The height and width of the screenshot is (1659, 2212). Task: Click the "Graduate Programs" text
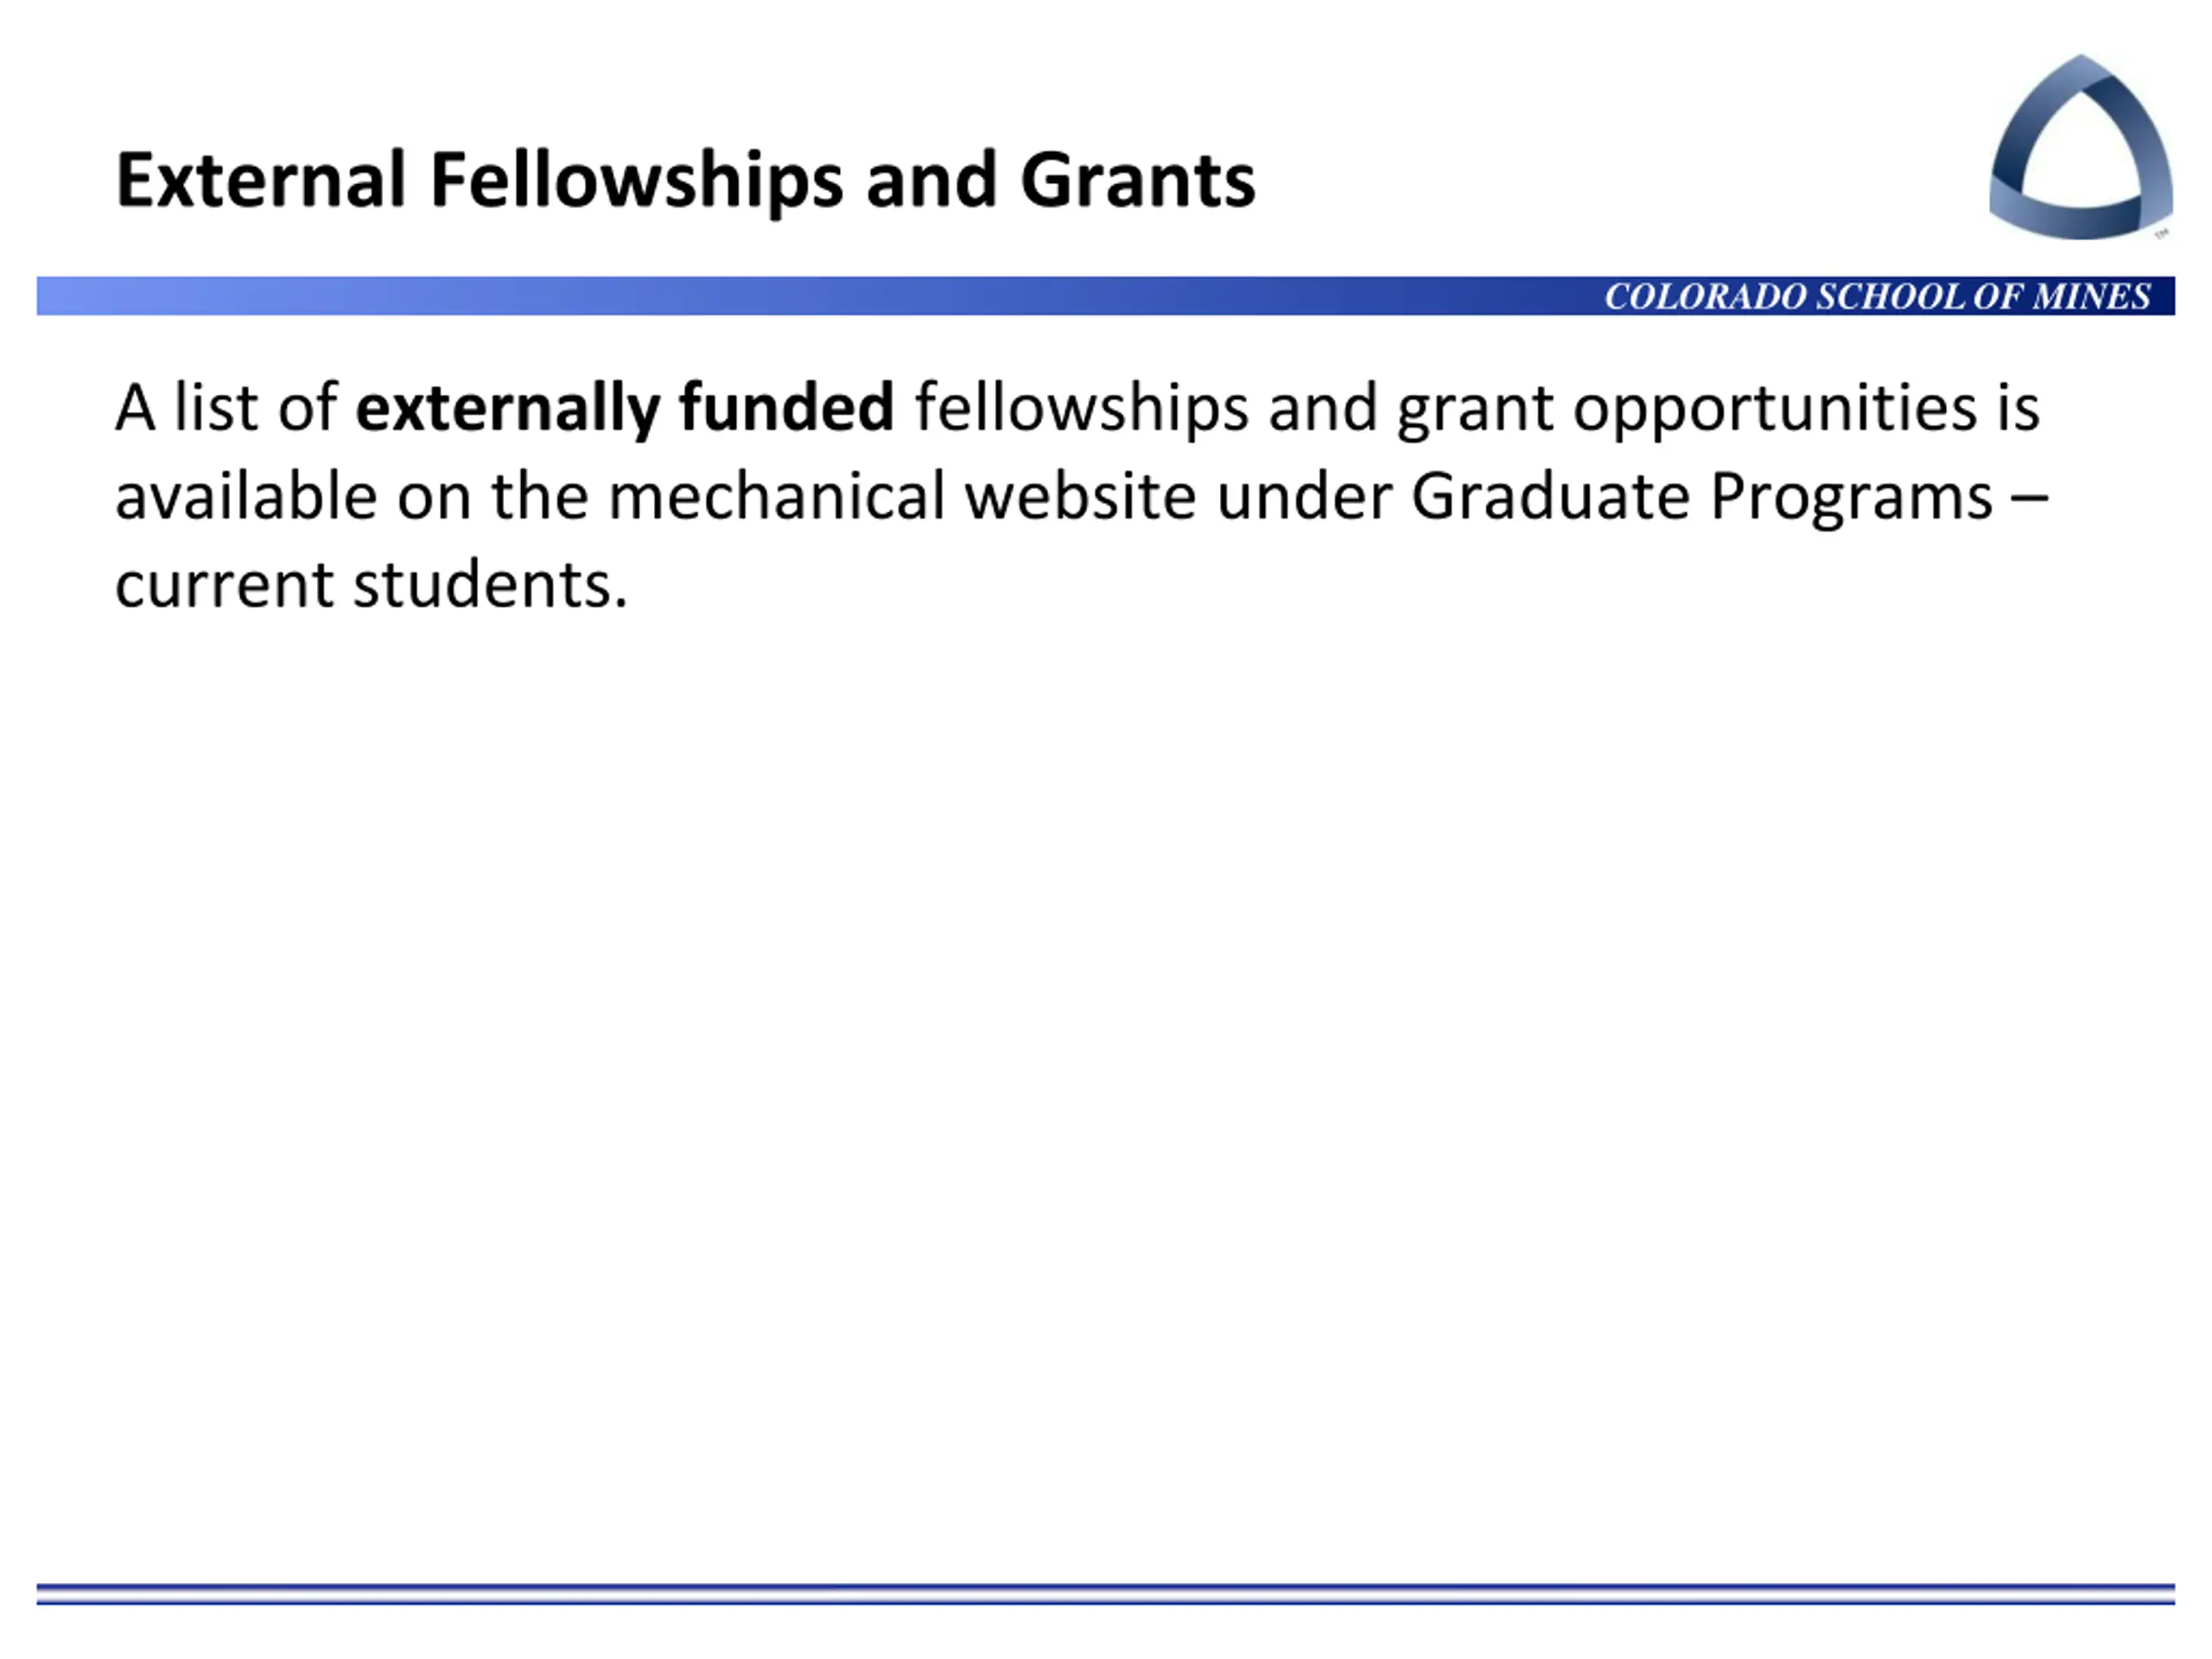tap(1701, 497)
